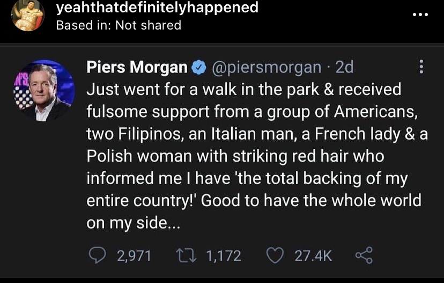
Task: Click the share icon on the tweet
Action: [364, 256]
